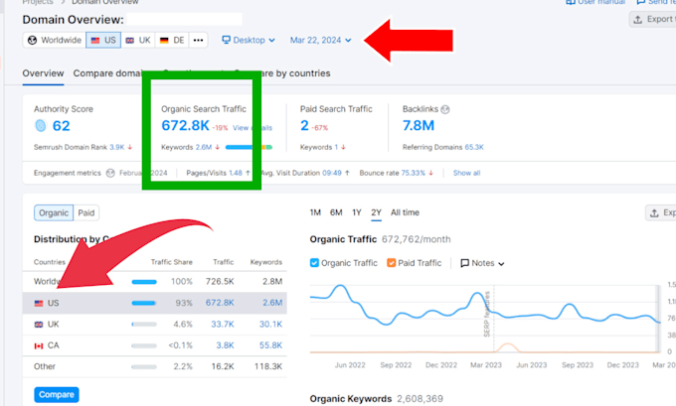The image size is (676, 406).
Task: Click the Other row label
Action: click(x=45, y=366)
